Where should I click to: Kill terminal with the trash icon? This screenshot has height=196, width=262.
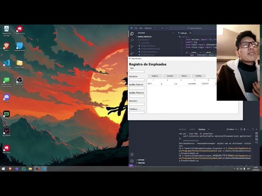coord(244,129)
